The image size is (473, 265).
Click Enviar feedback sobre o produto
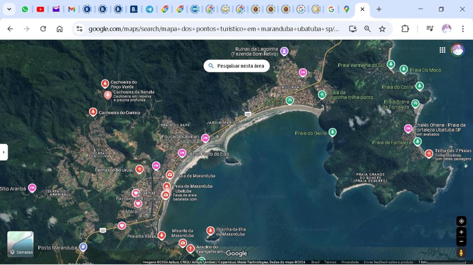point(388,262)
